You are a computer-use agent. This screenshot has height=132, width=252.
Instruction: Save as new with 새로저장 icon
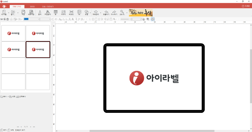click(31, 13)
